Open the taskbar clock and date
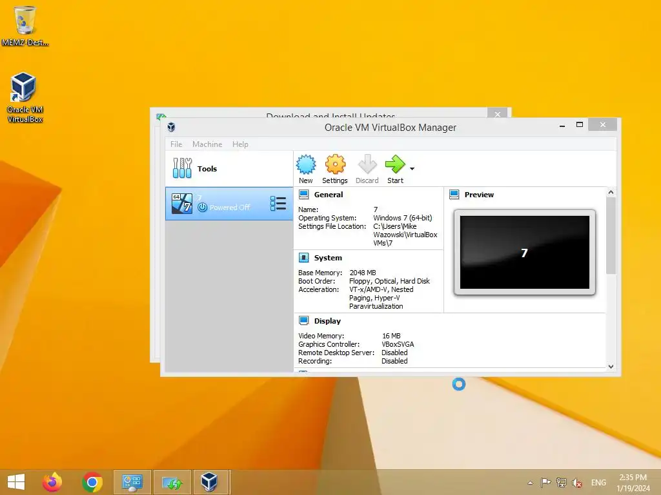 click(x=633, y=483)
